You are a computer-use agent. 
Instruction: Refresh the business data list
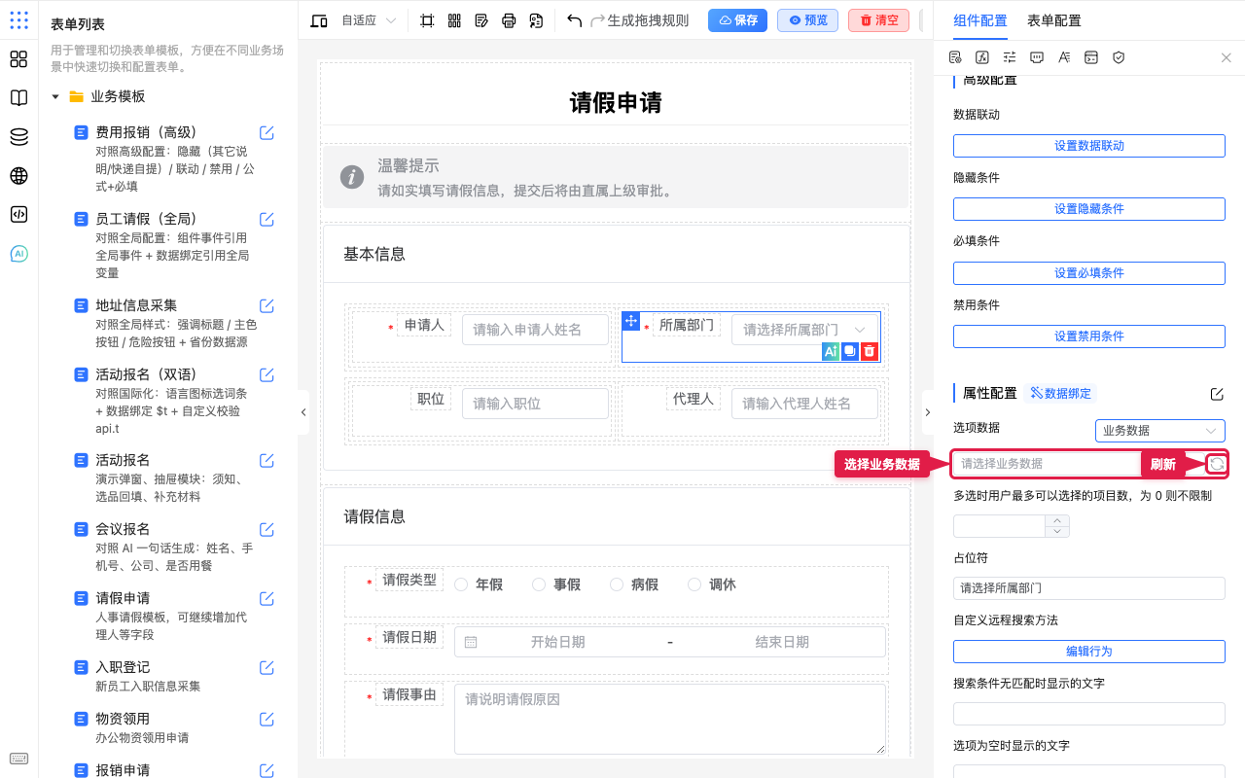1216,464
